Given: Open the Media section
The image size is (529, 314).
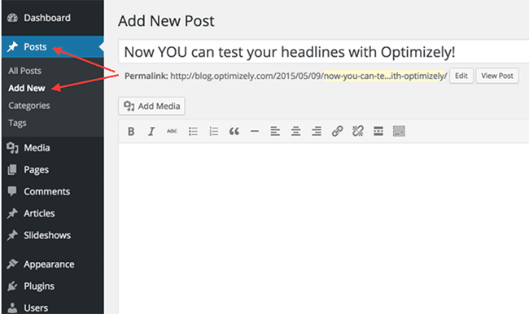Looking at the screenshot, I should point(53,148).
